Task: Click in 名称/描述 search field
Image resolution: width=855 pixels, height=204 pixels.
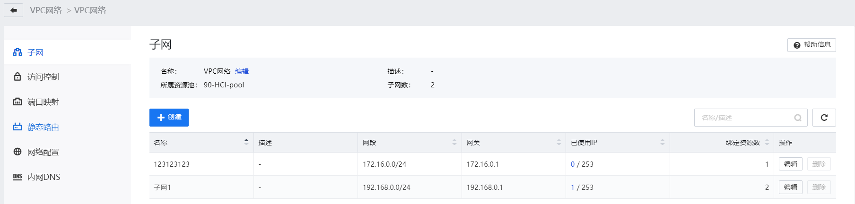Action: tap(745, 118)
